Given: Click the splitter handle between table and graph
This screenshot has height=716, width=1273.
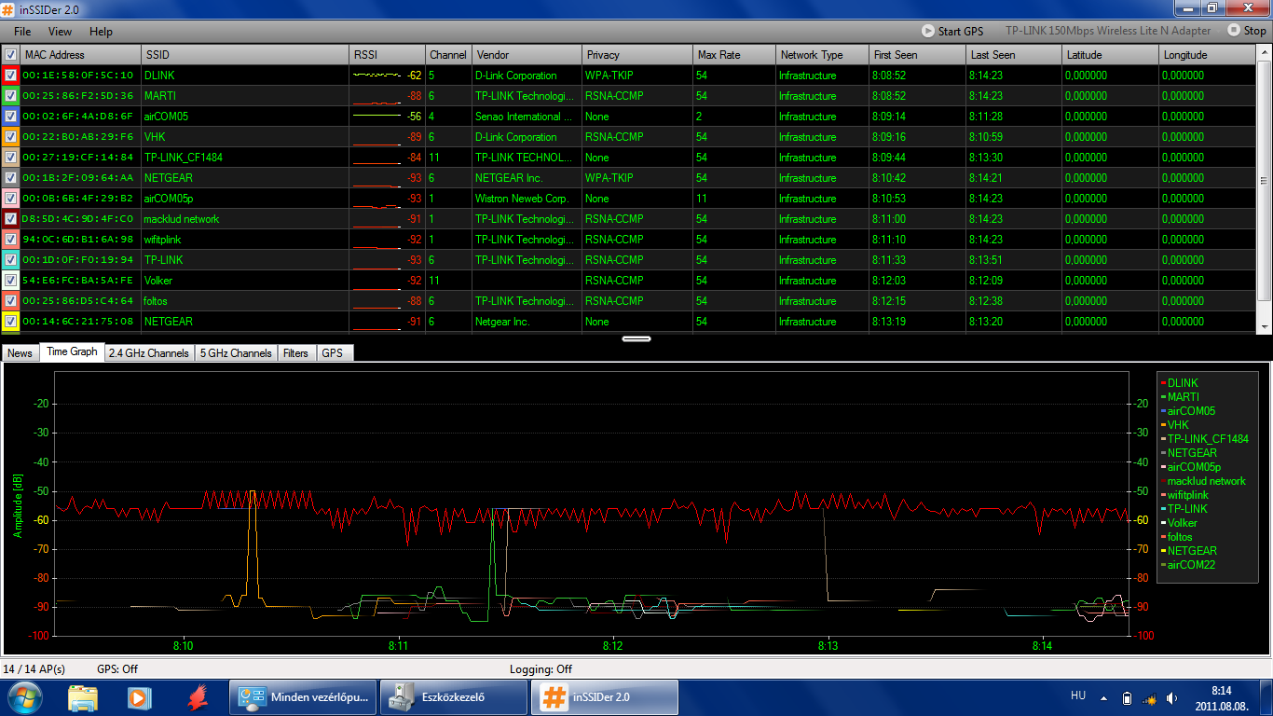Looking at the screenshot, I should 636,338.
